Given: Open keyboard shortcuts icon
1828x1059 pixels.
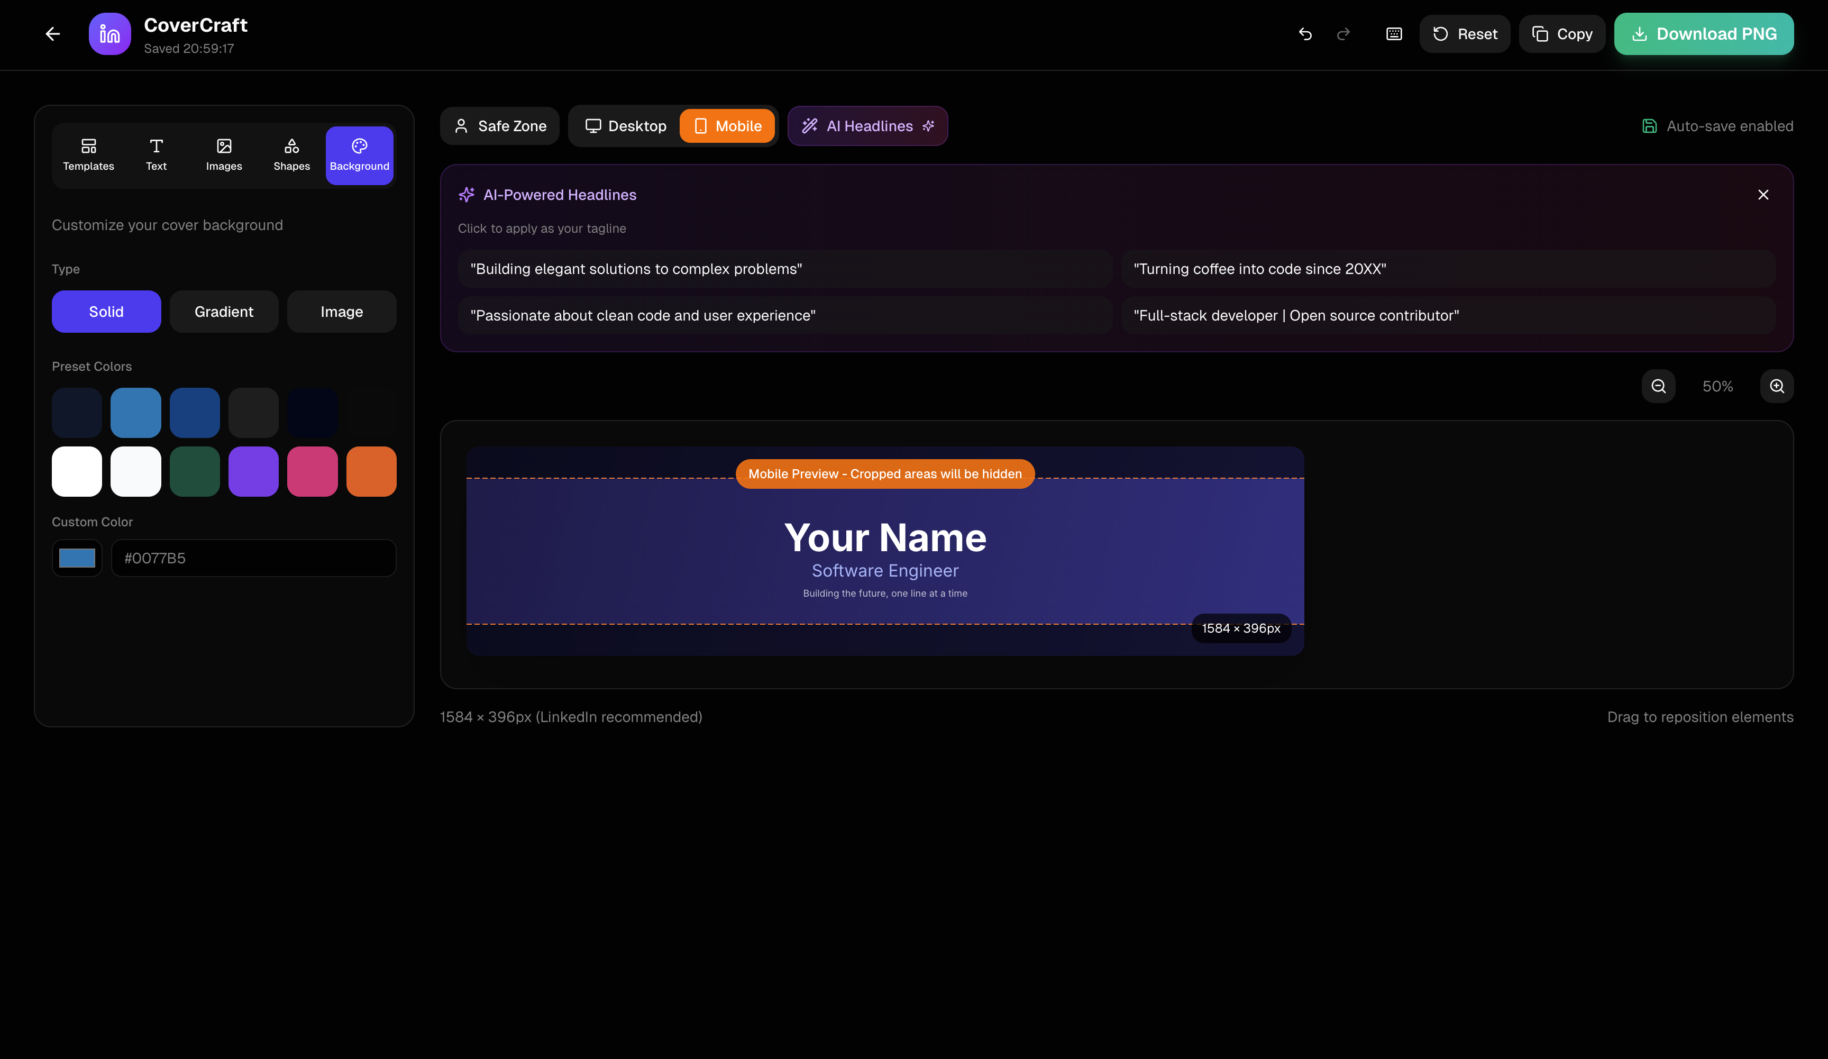Looking at the screenshot, I should point(1394,34).
